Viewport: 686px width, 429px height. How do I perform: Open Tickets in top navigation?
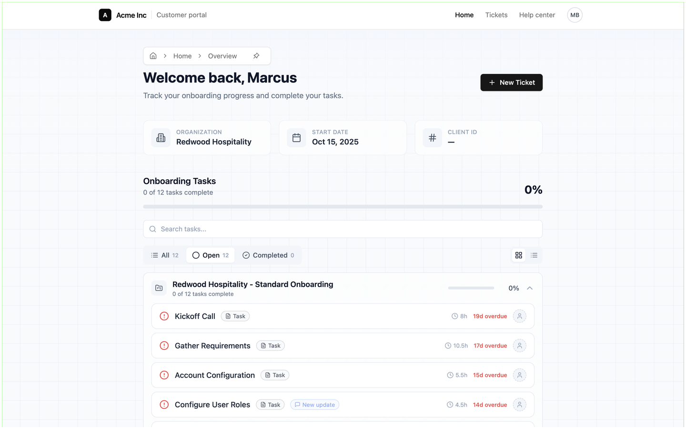(x=496, y=15)
